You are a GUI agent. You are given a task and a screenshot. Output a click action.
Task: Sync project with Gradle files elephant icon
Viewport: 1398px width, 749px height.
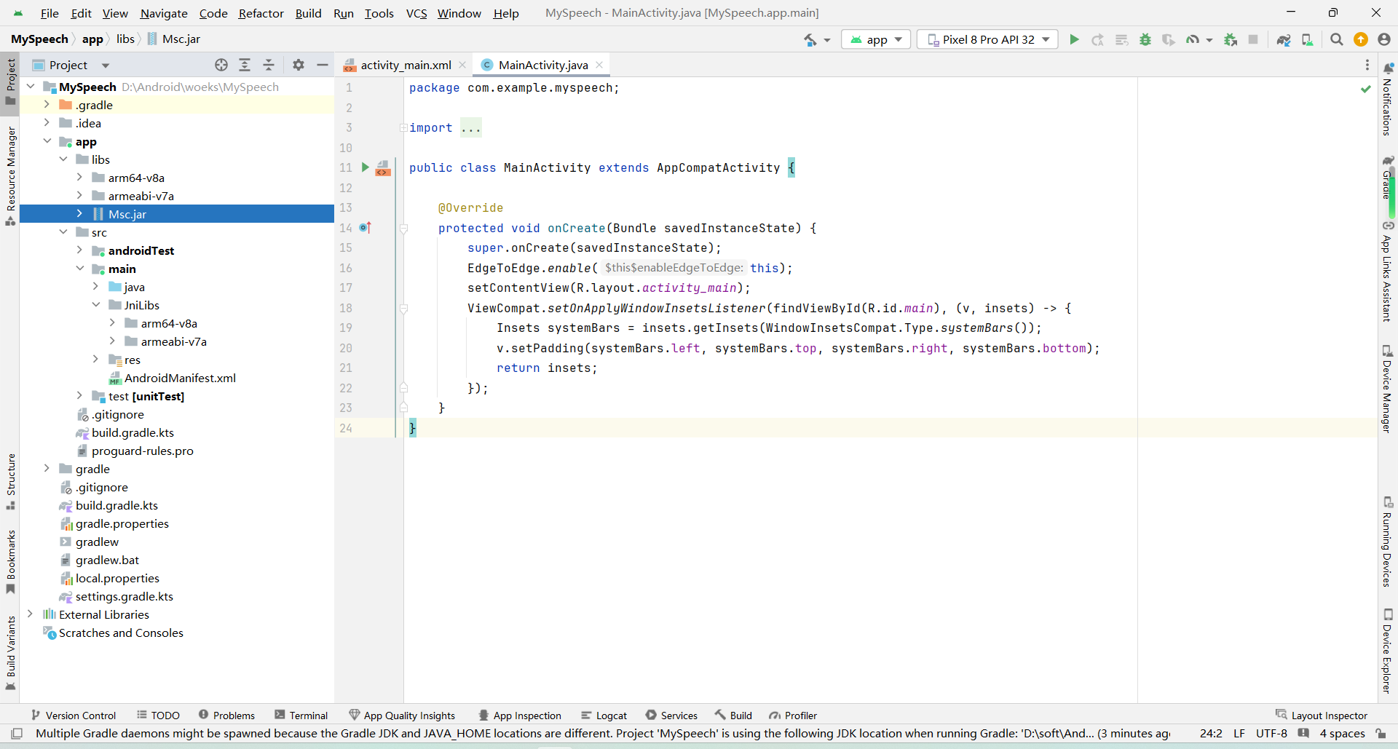click(1284, 39)
